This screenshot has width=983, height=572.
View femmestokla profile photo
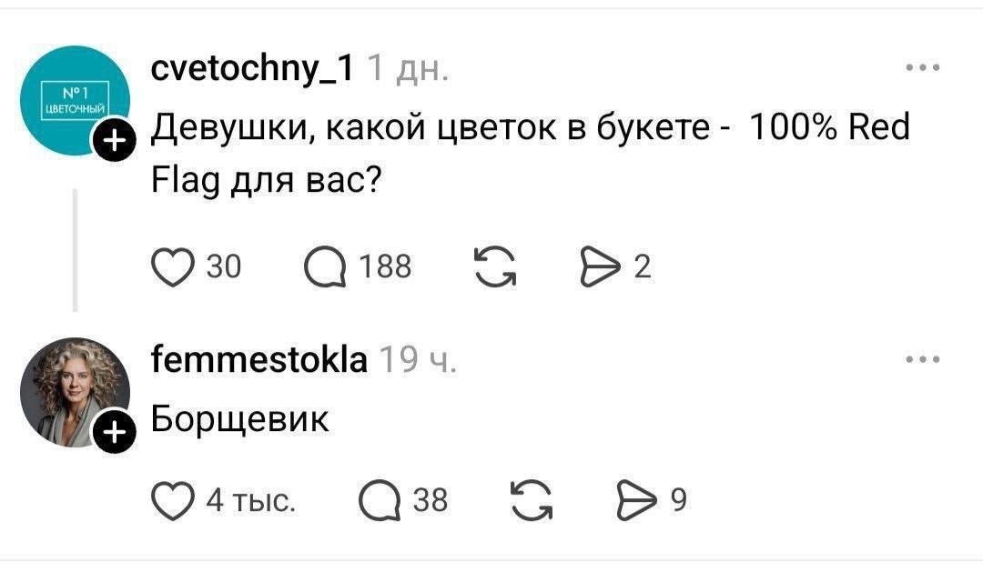[76, 392]
